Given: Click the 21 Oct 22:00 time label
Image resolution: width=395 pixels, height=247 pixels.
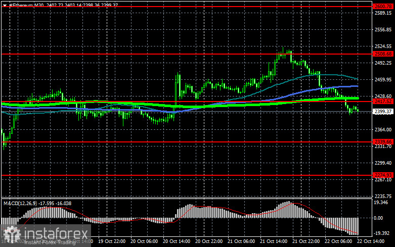Looking at the screenshot, I should click(x=306, y=241).
